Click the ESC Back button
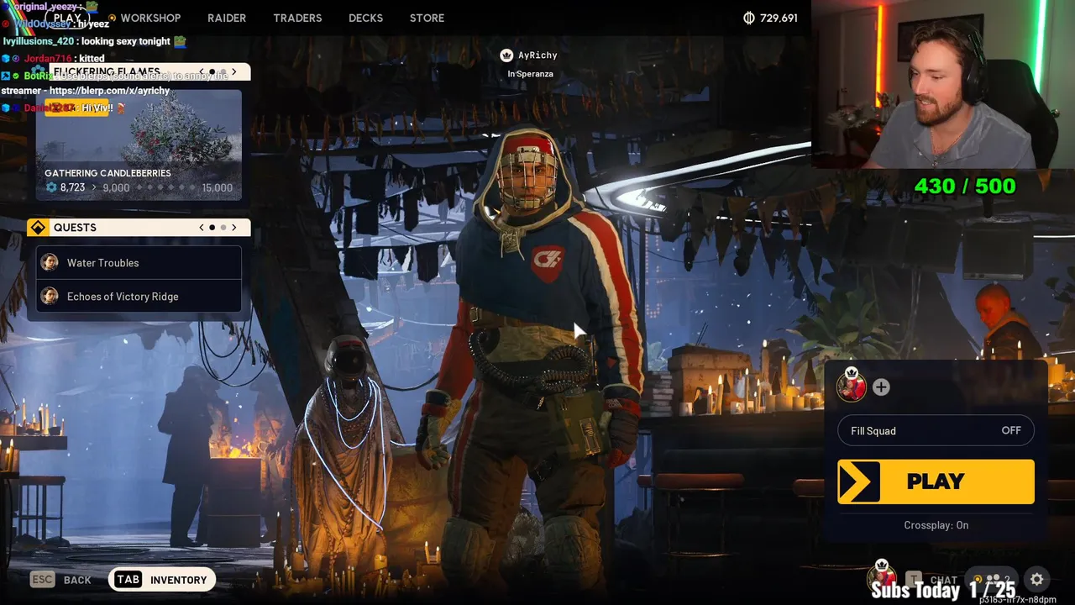The image size is (1075, 605). click(x=60, y=580)
